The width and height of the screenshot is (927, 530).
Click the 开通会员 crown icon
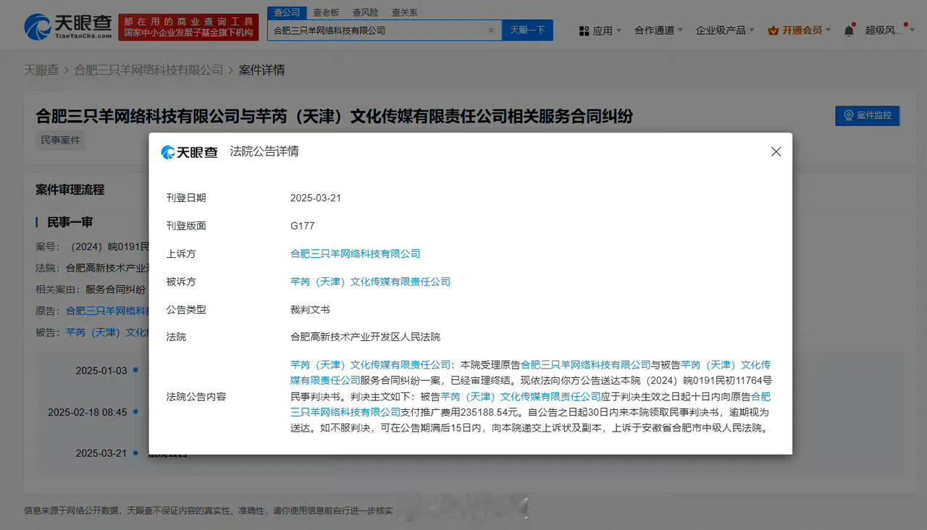click(773, 30)
